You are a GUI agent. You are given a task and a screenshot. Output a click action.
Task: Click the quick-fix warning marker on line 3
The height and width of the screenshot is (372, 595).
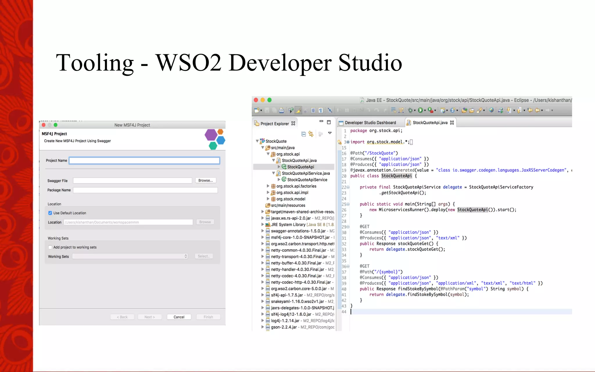coord(340,142)
